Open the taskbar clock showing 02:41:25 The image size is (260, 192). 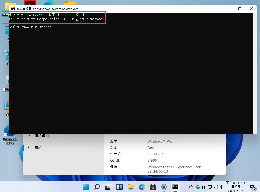pos(236,187)
